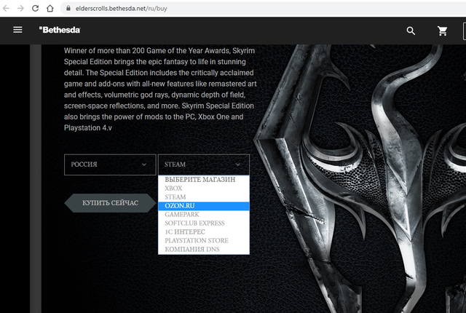Open the hamburger menu in Bethesda header
Viewport: 466px width, 313px height.
(17, 30)
